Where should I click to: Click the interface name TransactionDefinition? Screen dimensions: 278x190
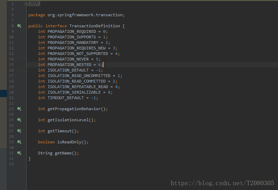(95, 26)
